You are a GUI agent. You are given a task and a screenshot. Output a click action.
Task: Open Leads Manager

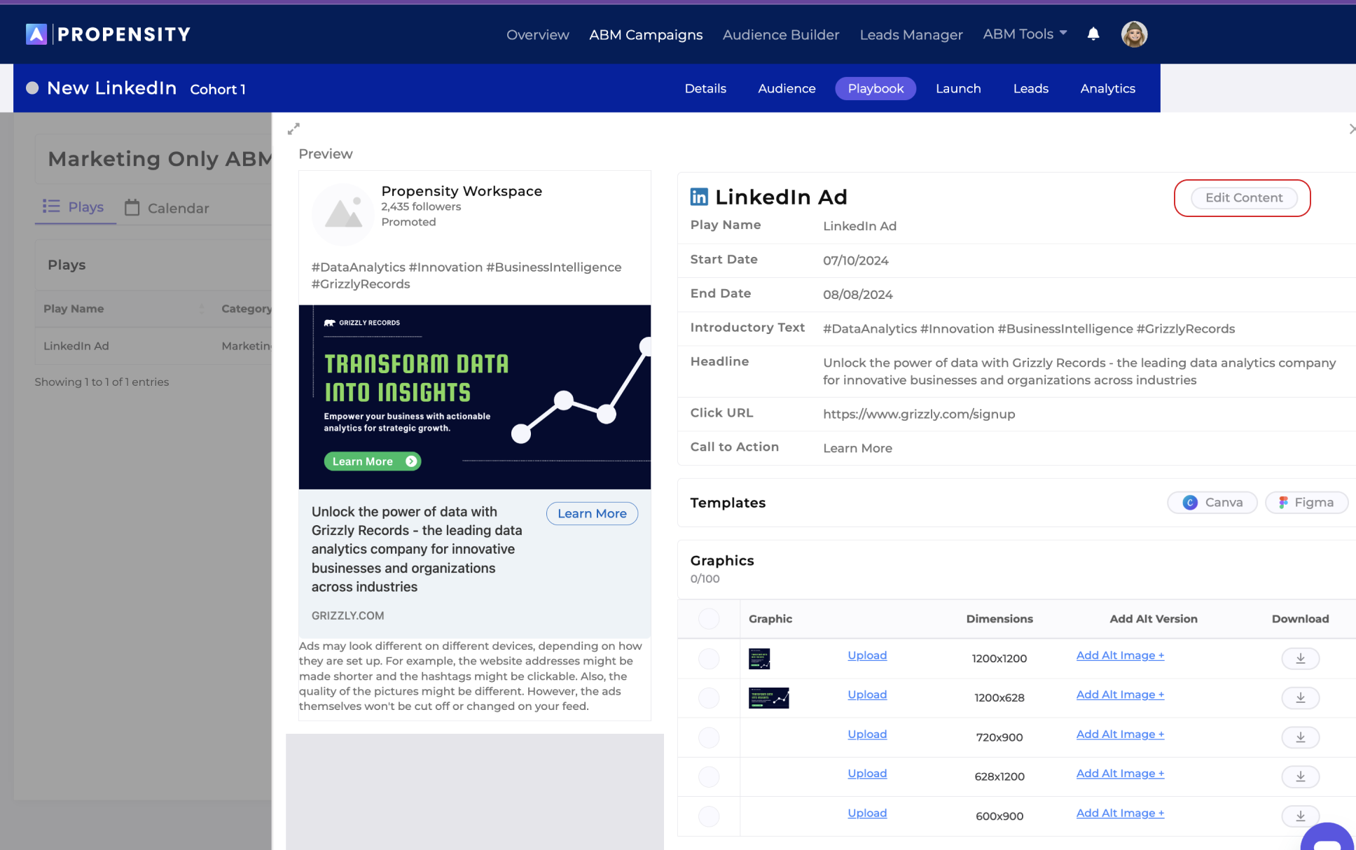pos(911,35)
